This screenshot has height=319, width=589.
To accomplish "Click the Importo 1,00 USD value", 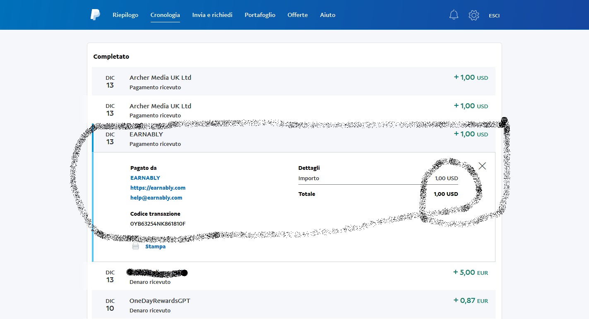I will coord(446,179).
